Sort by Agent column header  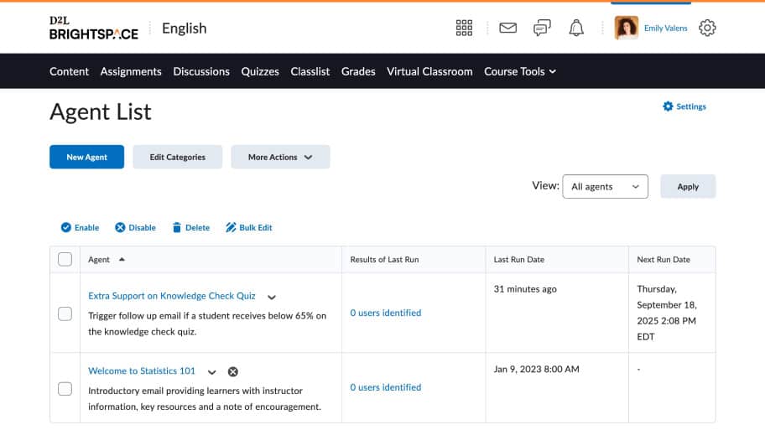click(x=99, y=260)
